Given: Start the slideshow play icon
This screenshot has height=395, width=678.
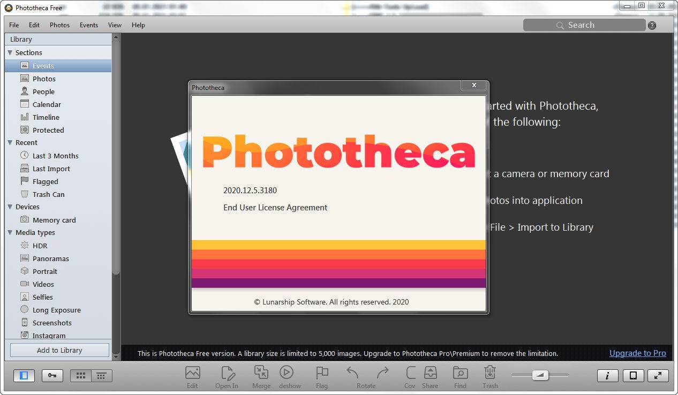Looking at the screenshot, I should 287,372.
